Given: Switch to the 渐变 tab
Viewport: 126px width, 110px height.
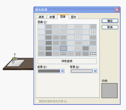Looking at the screenshot, I should tap(41, 17).
